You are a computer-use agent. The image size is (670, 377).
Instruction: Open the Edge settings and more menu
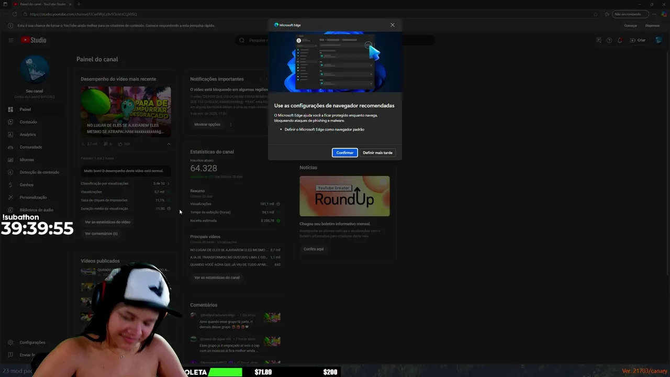(x=653, y=14)
